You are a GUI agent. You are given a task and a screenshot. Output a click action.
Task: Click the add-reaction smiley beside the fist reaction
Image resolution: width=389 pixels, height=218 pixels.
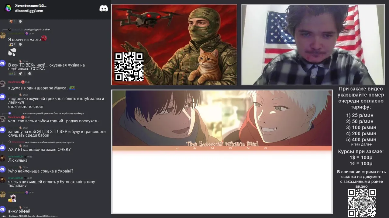[20, 21]
